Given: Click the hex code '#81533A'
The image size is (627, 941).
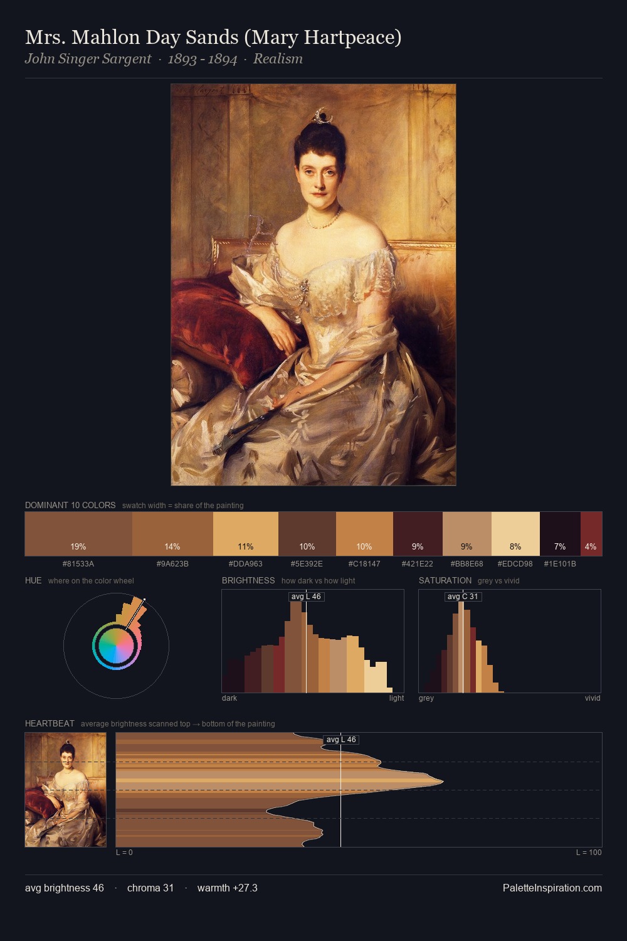Looking at the screenshot, I should [78, 564].
